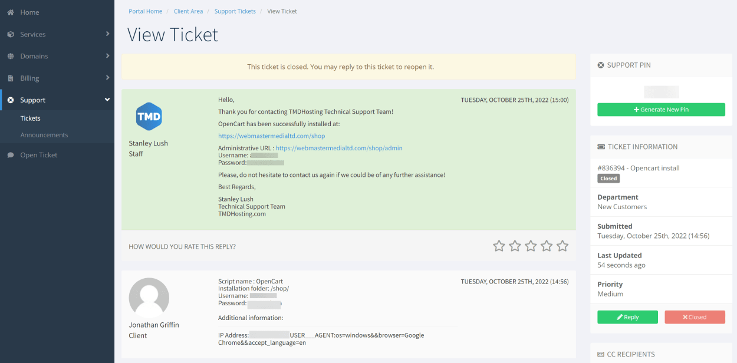
Task: Collapse the Support submenu chevron
Action: pos(107,100)
